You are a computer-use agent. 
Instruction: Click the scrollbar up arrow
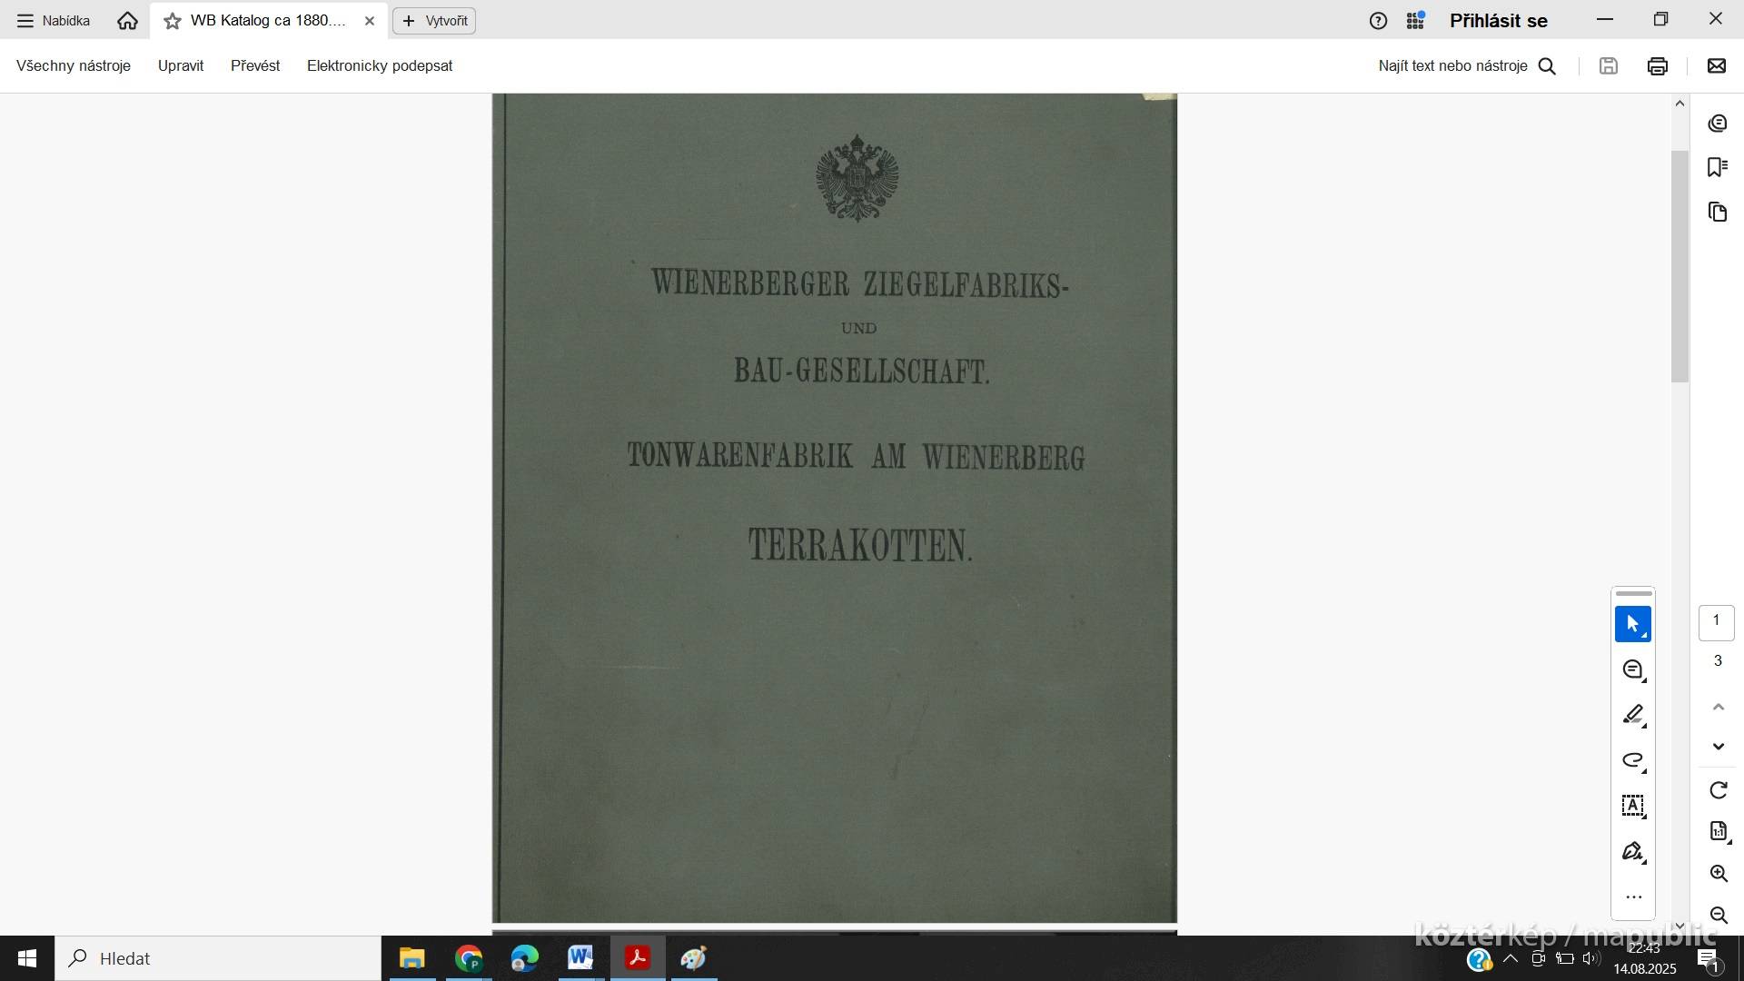1680,104
